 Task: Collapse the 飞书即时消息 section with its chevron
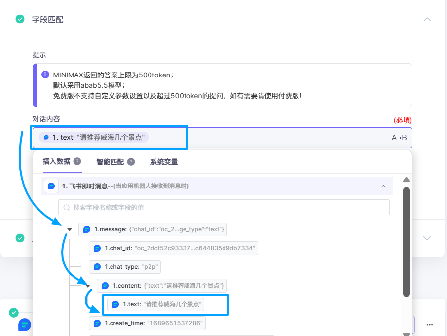pyautogui.click(x=384, y=186)
